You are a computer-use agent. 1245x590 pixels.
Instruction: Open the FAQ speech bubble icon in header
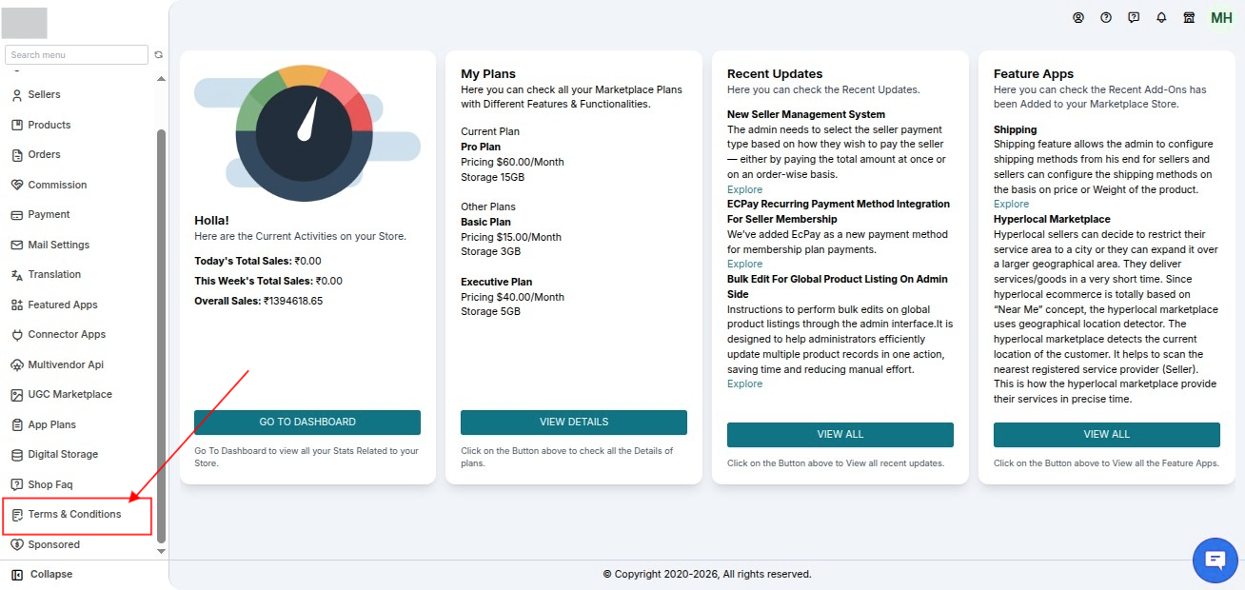coord(1134,17)
